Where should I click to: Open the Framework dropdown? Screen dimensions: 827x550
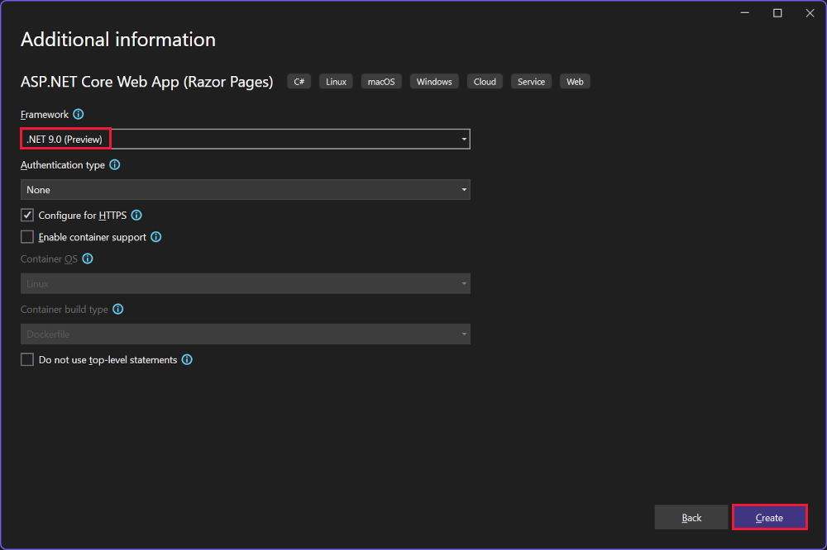(x=246, y=140)
